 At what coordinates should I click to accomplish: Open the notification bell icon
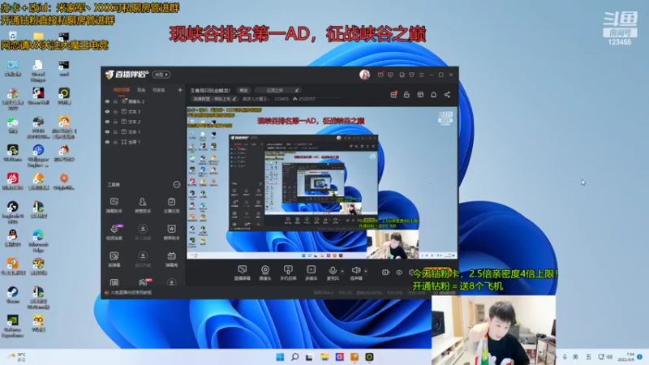click(433, 95)
